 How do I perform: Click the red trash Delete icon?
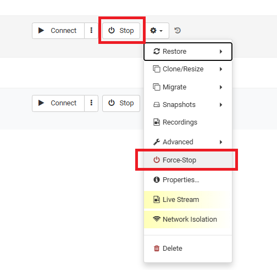[x=157, y=249]
